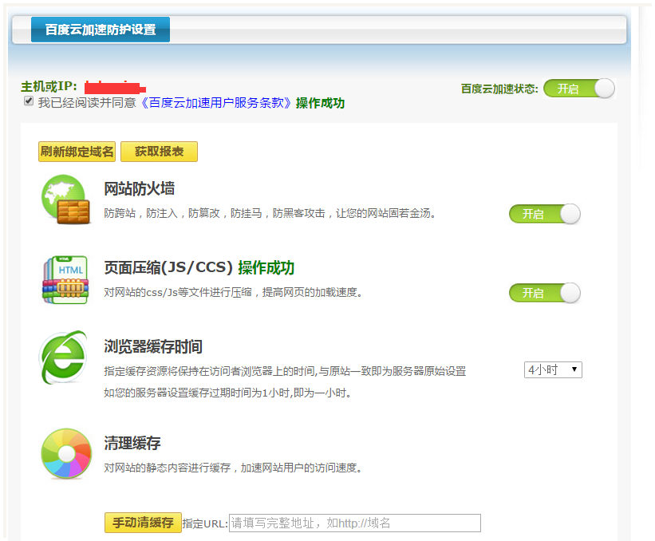
Task: Click the firewall description starting 防跨站
Action: [270, 214]
